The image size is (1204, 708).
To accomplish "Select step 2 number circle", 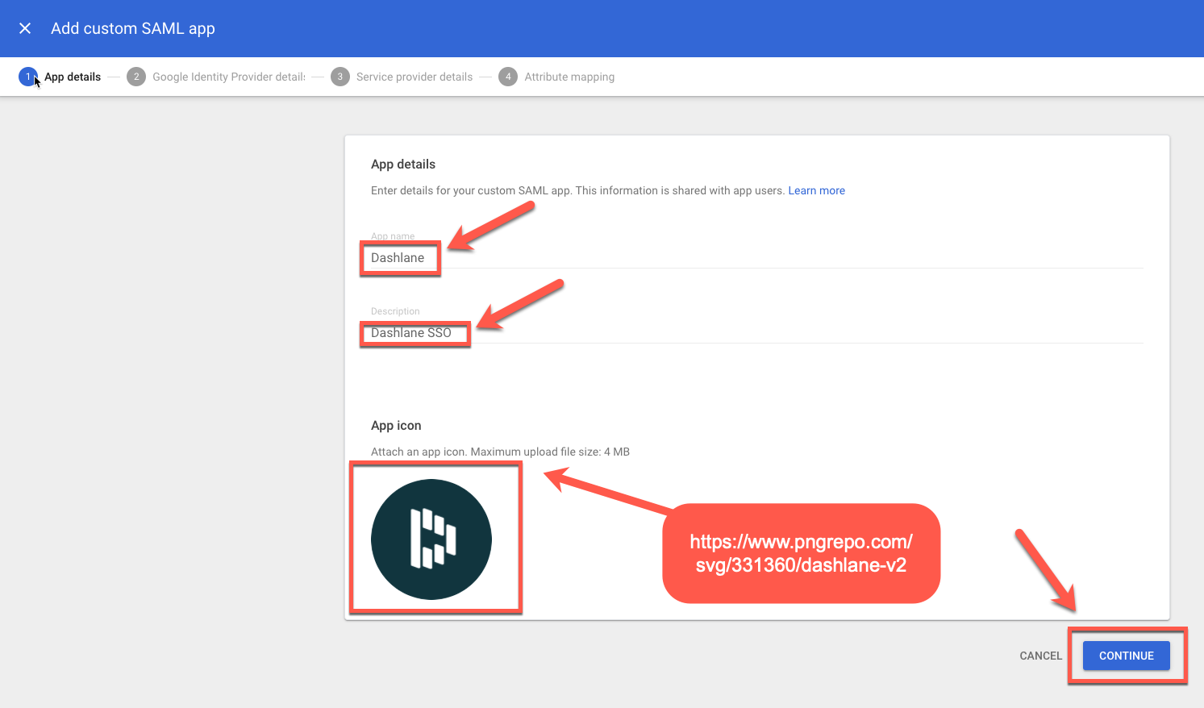I will pyautogui.click(x=136, y=77).
